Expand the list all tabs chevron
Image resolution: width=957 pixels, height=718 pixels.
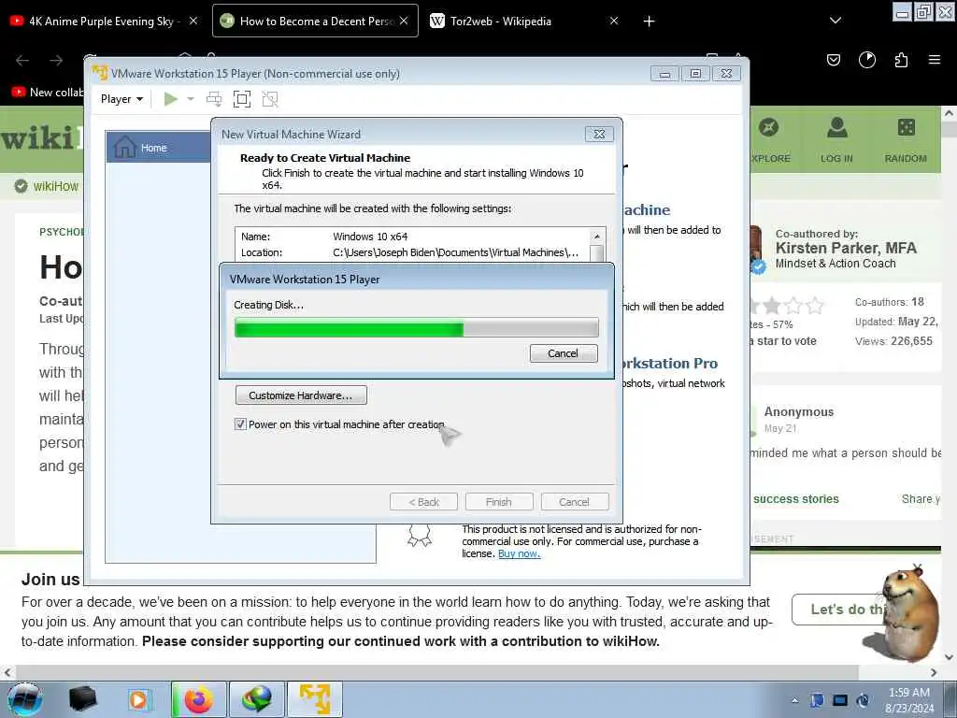click(x=836, y=21)
